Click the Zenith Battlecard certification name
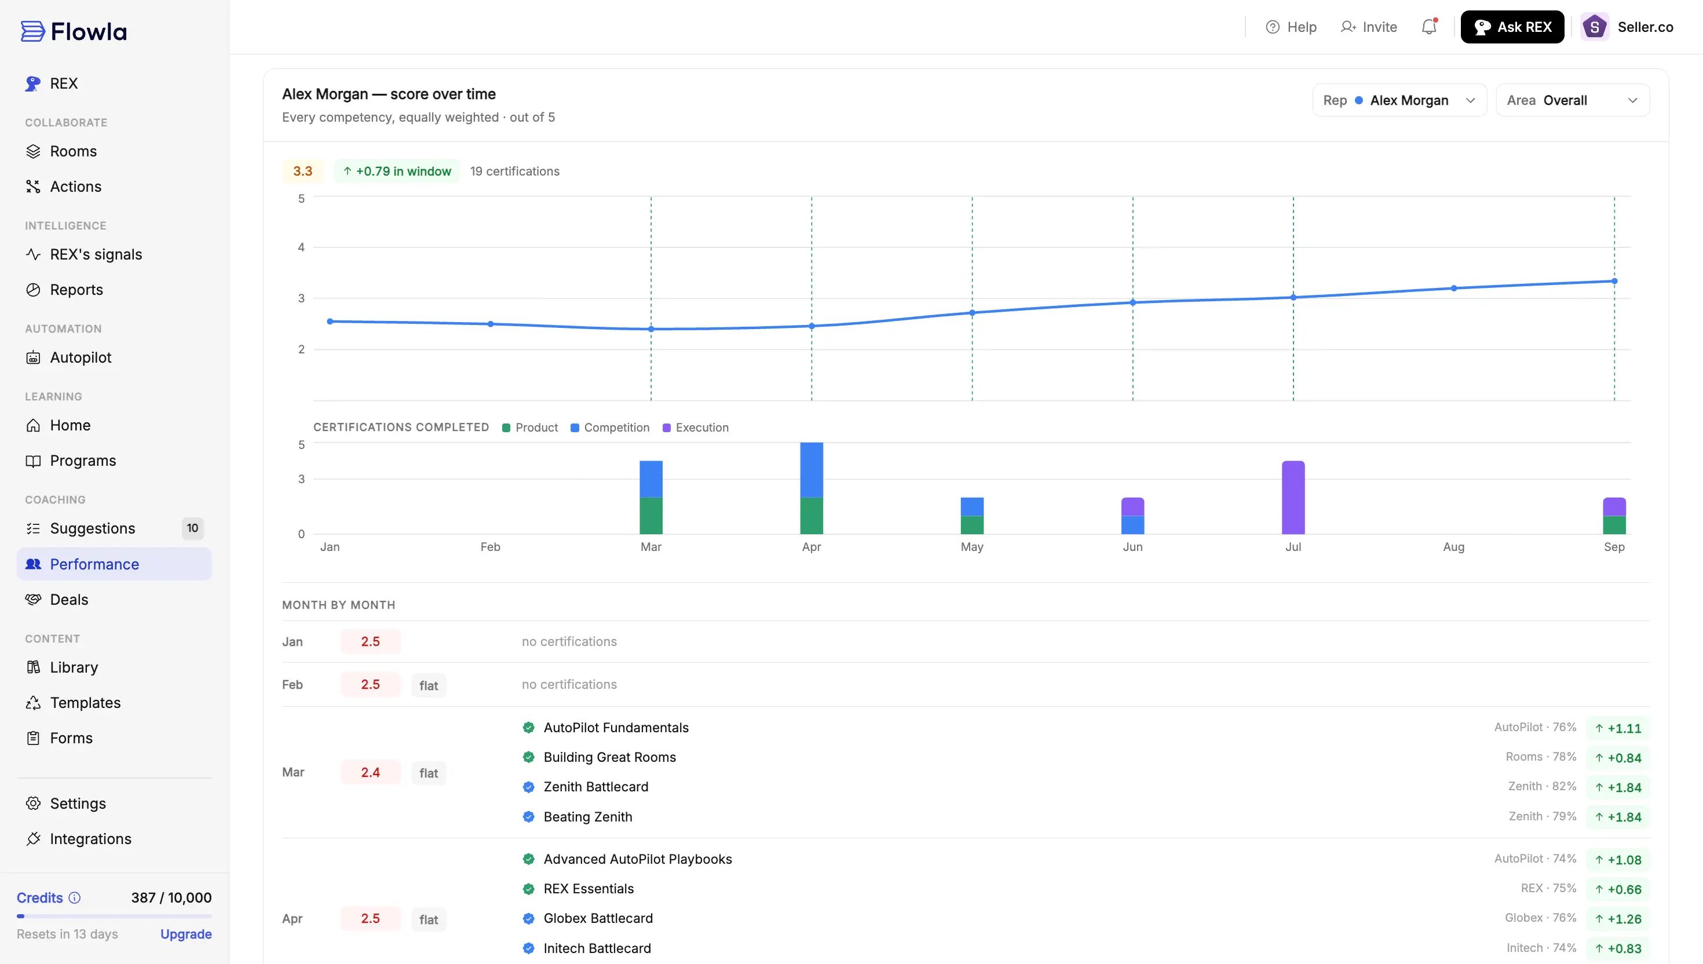 tap(597, 787)
